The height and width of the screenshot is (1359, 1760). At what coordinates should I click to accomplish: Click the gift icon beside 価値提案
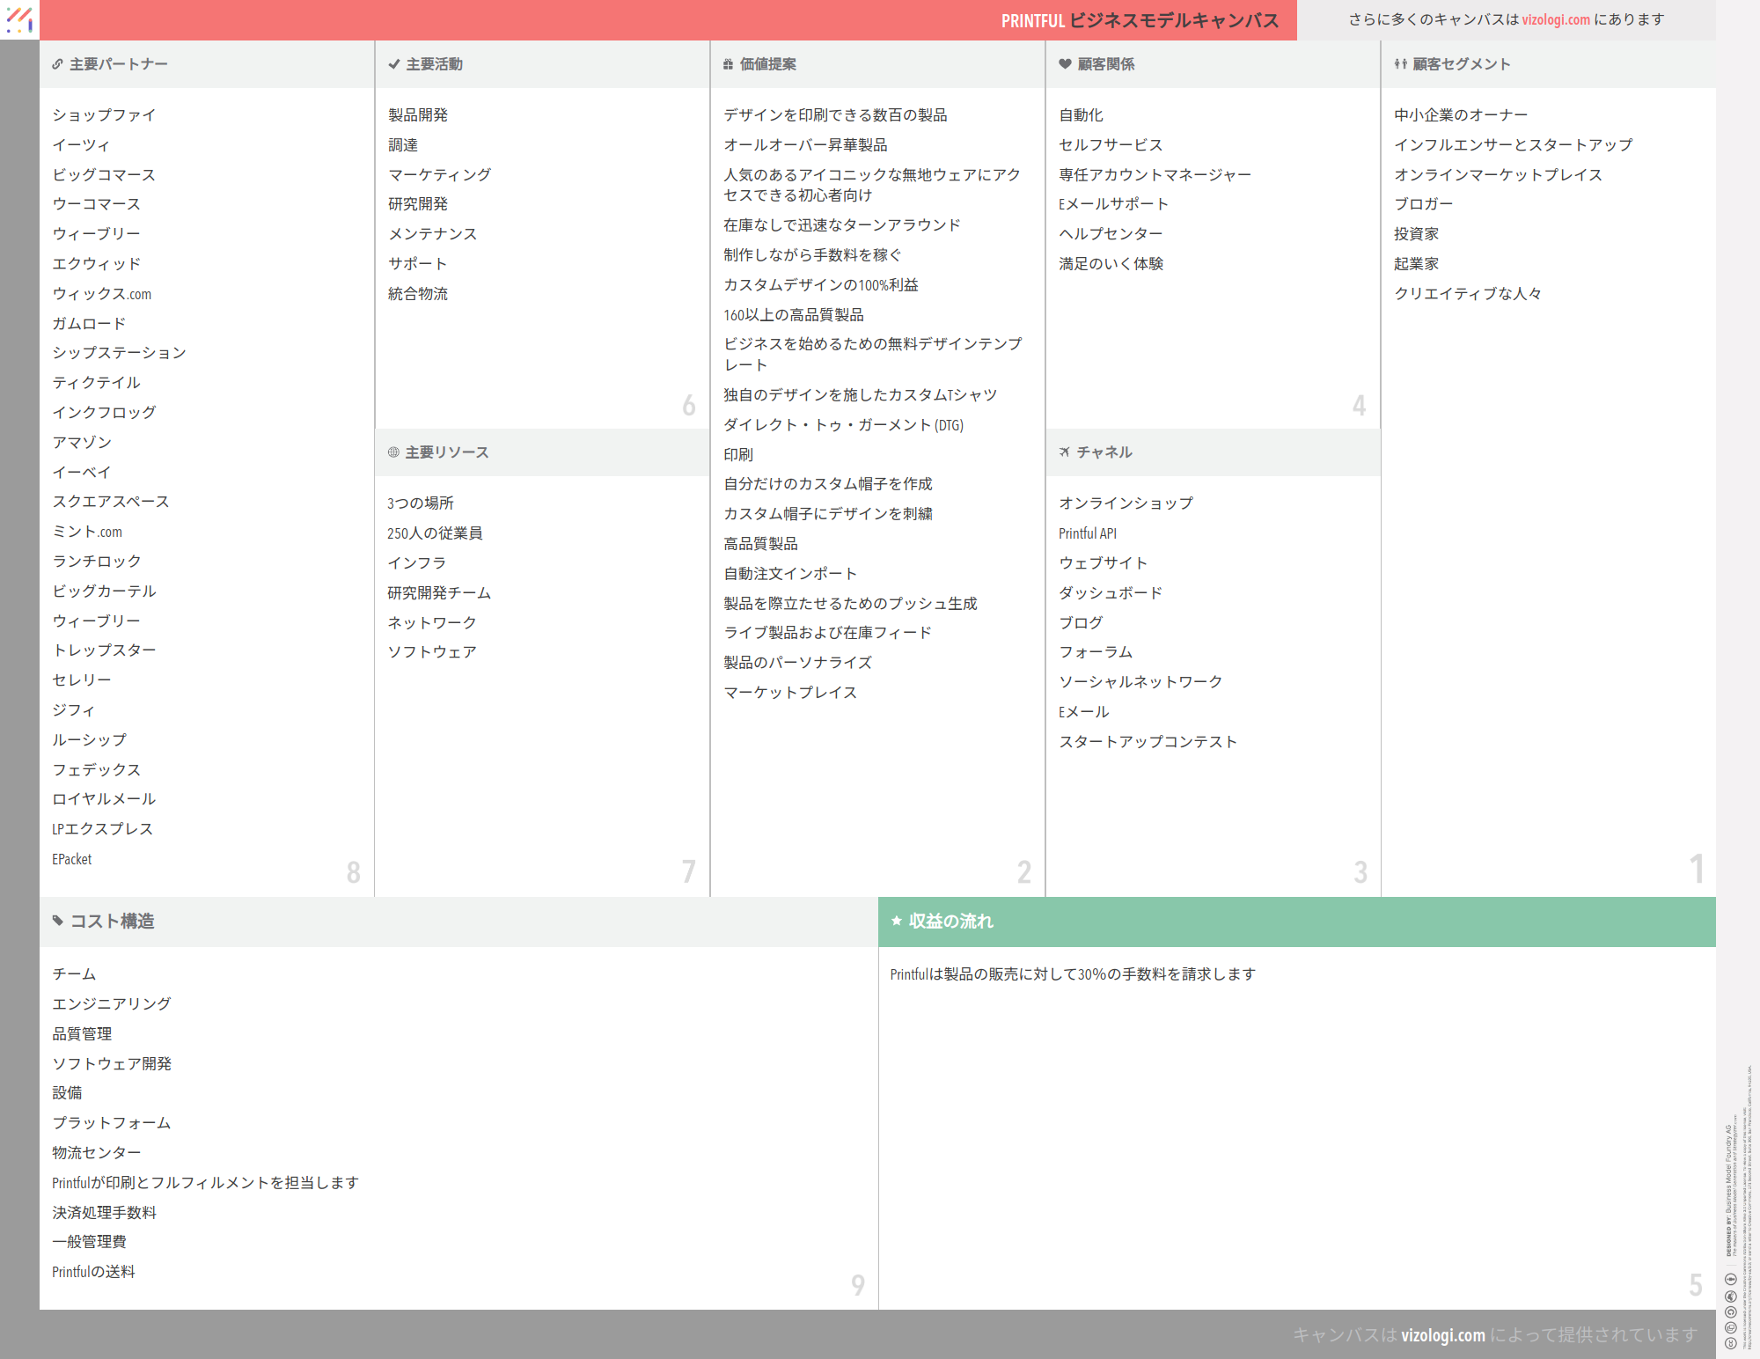pos(728,64)
